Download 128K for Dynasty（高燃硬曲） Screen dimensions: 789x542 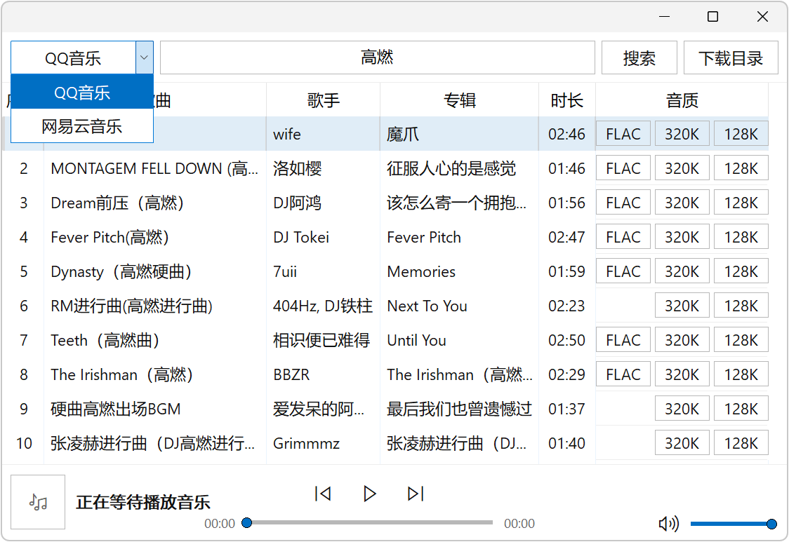(x=741, y=271)
